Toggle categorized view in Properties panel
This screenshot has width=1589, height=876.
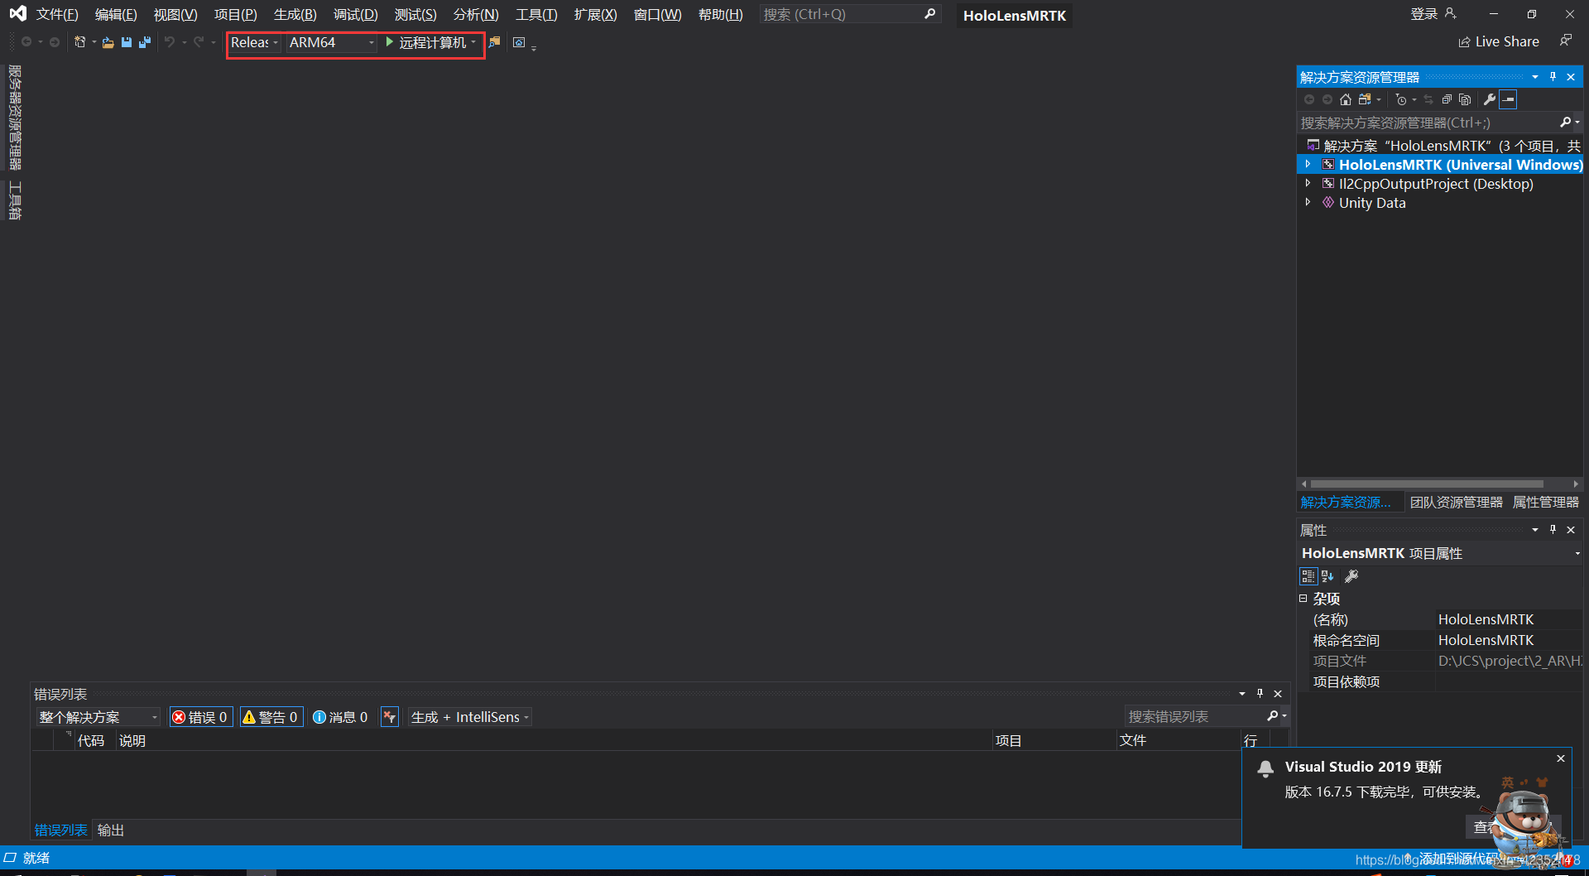(1308, 576)
